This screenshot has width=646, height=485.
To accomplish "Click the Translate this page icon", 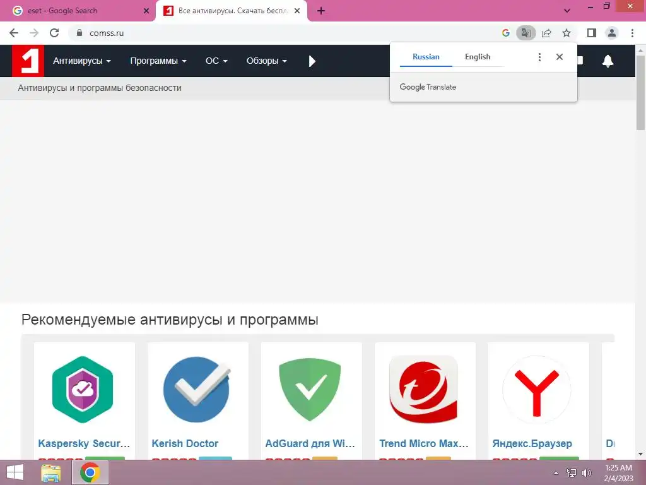I will point(526,33).
